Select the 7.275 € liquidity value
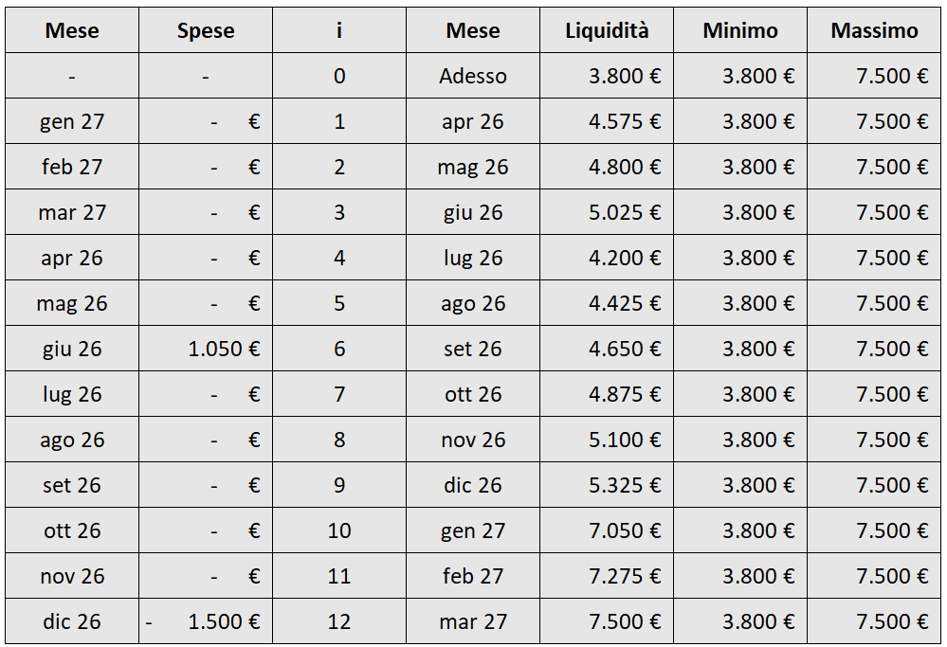 point(624,576)
